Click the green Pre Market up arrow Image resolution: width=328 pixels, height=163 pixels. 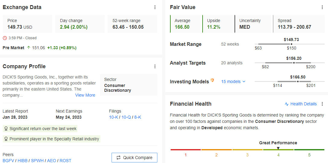(x=29, y=48)
